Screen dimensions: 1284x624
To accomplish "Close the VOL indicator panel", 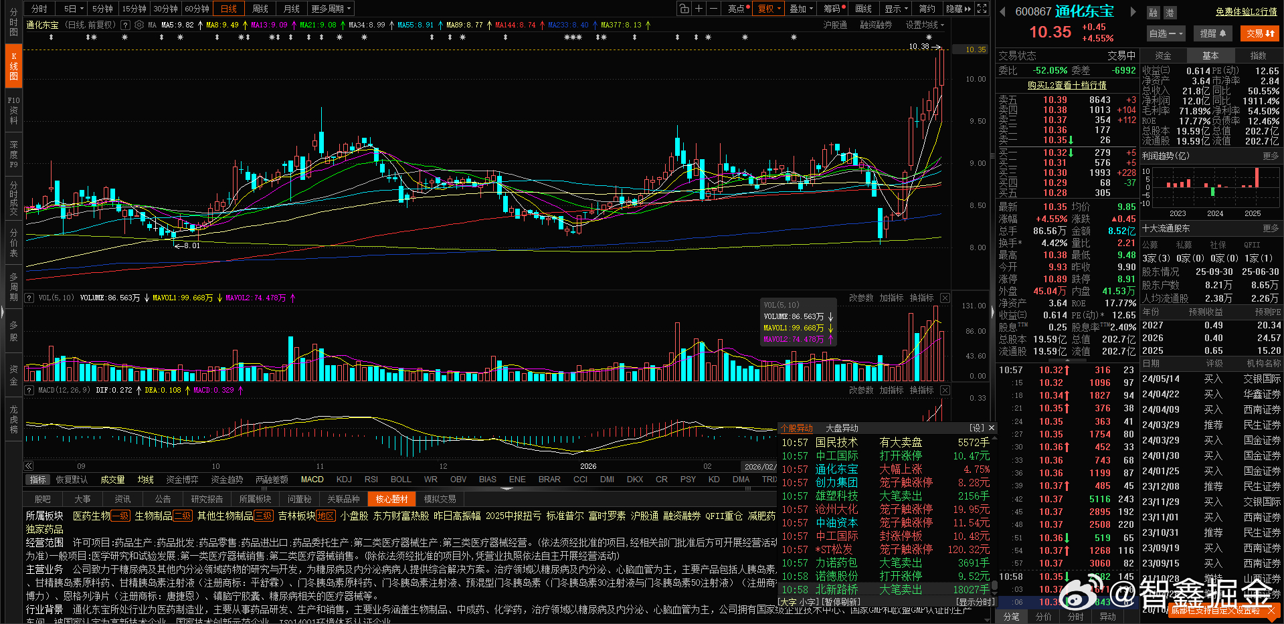I will click(x=945, y=298).
